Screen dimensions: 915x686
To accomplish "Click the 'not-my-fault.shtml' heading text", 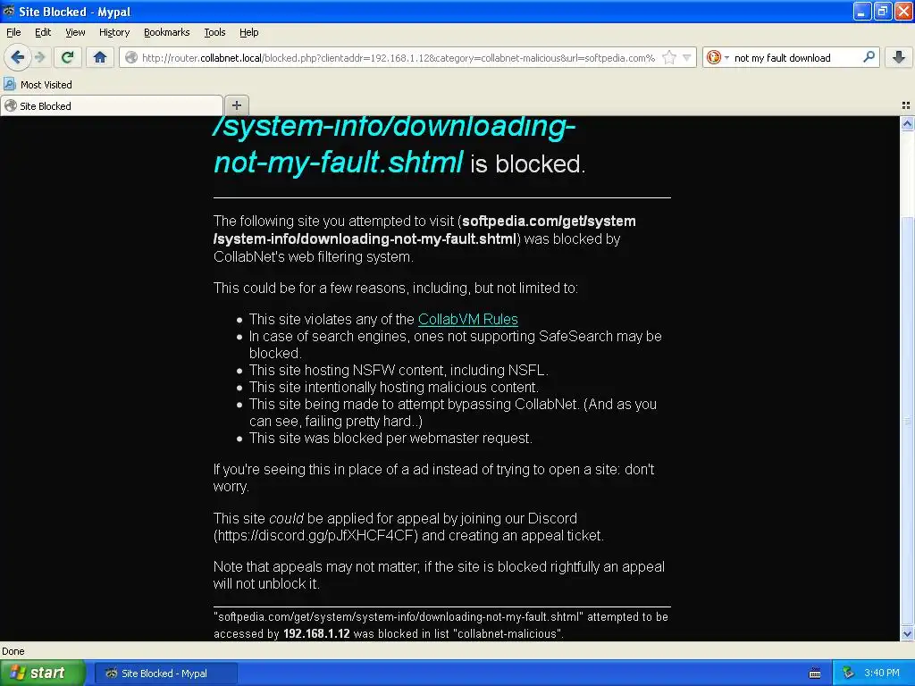I will click(339, 163).
